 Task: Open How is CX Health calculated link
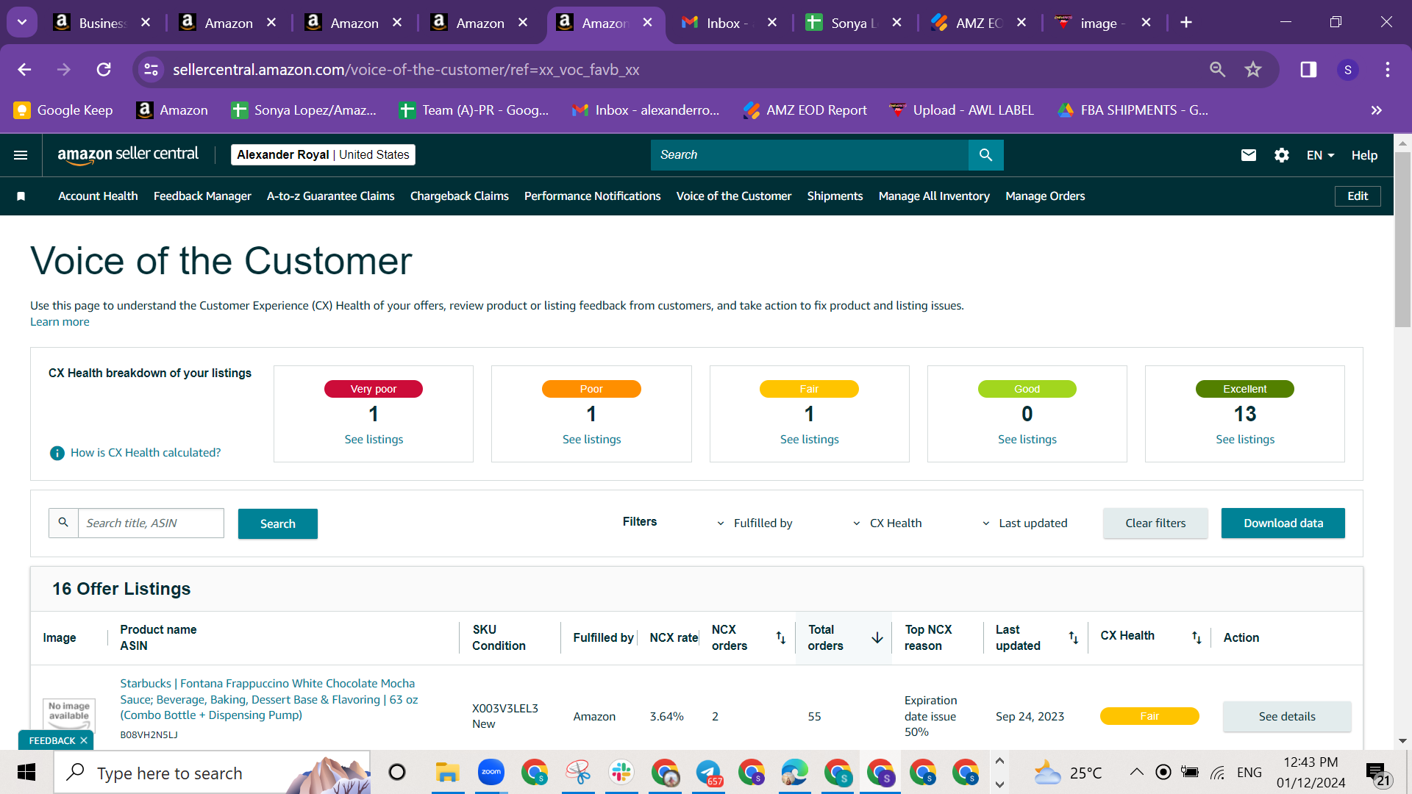[146, 453]
